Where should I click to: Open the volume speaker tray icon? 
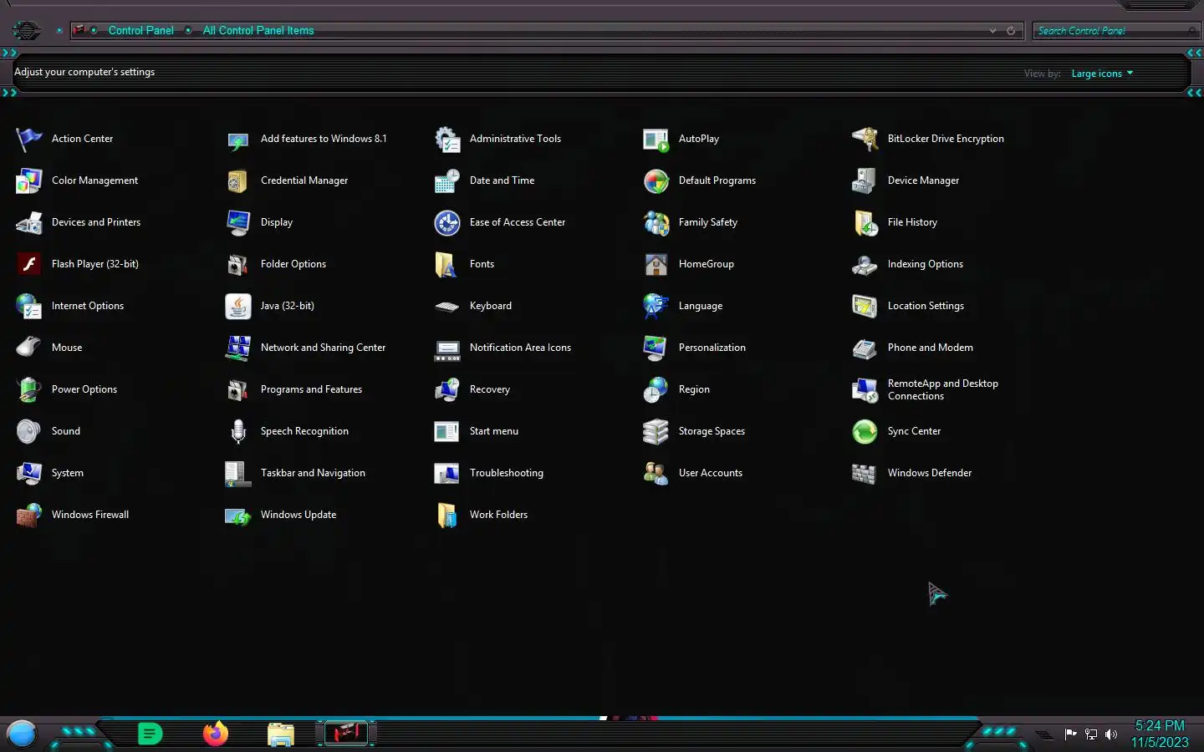[1111, 734]
